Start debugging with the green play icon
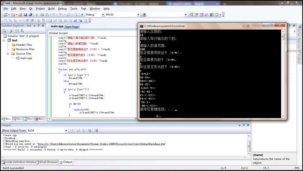 (82, 15)
